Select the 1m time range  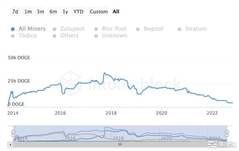tap(28, 12)
